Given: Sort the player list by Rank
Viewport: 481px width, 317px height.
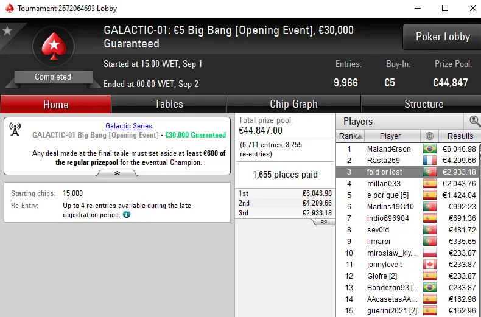Looking at the screenshot, I should click(x=351, y=136).
